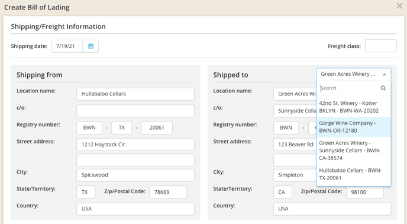The height and width of the screenshot is (224, 407).
Task: Edit street address 1212 Haystack Cir.
Action: (x=135, y=145)
